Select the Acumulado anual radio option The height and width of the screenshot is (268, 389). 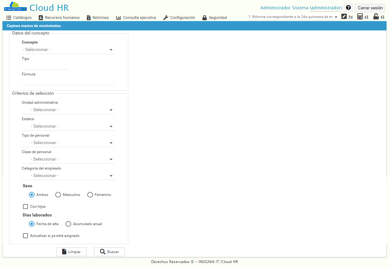[68, 224]
